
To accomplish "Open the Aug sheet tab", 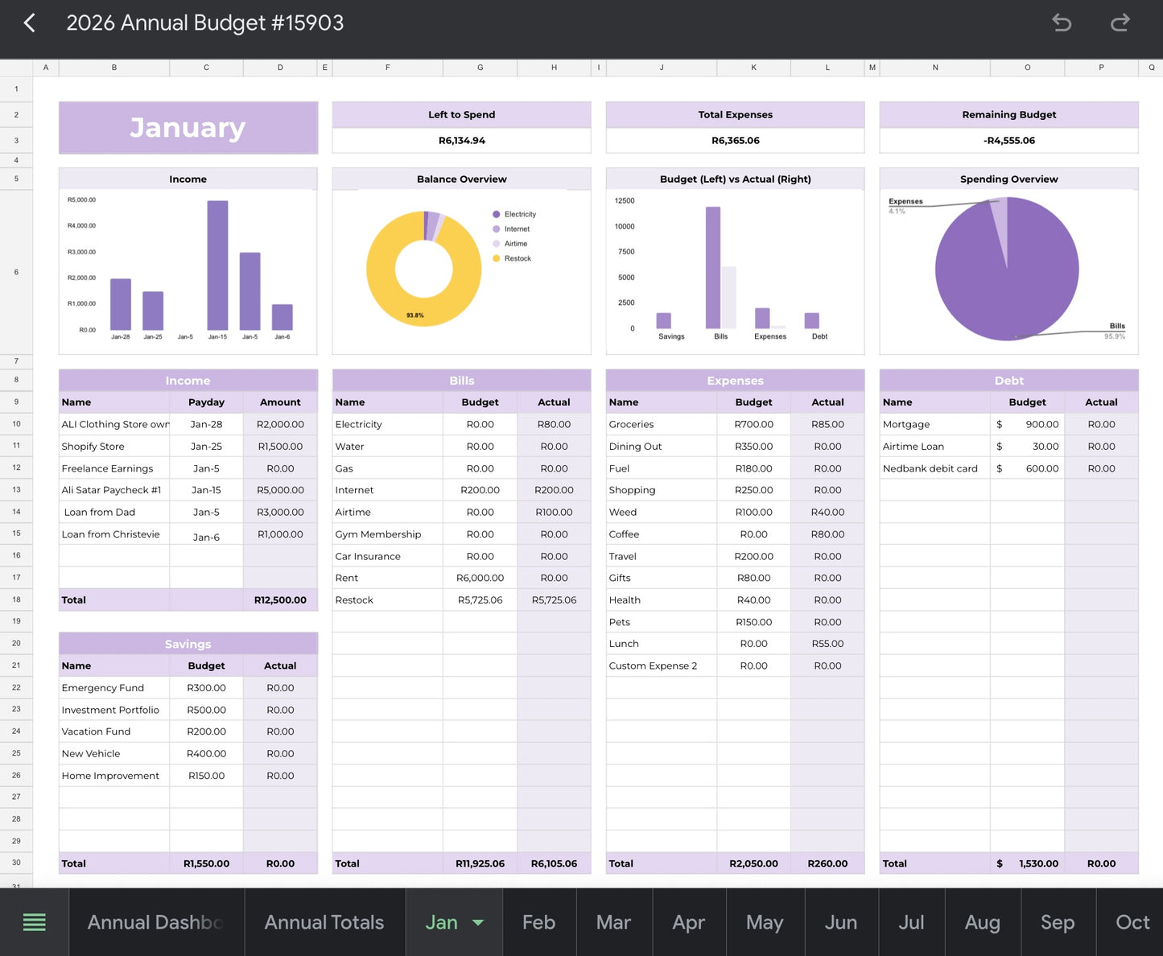I will [x=982, y=922].
